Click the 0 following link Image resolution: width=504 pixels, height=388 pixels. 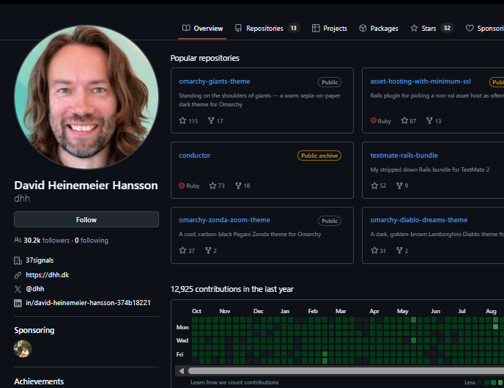[92, 241]
